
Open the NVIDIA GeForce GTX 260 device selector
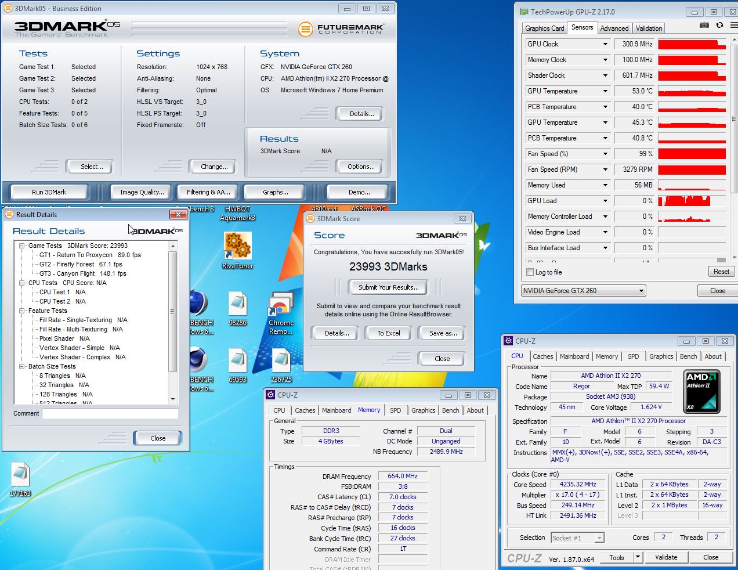click(584, 290)
